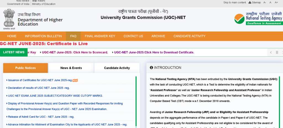This screenshot has height=128, width=283.
Task: Click Skip to main content link
Action: click(235, 2)
